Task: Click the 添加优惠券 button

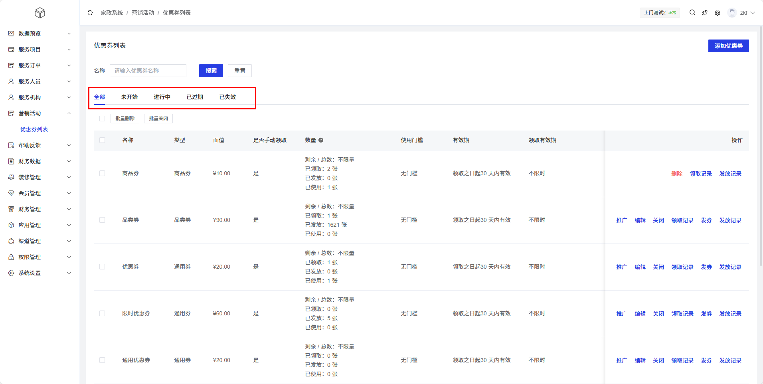Action: [x=728, y=46]
